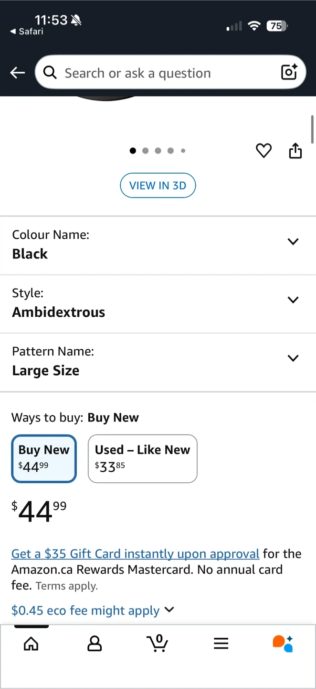The height and width of the screenshot is (689, 316).
Task: Choose Used – Like New option
Action: point(142,458)
